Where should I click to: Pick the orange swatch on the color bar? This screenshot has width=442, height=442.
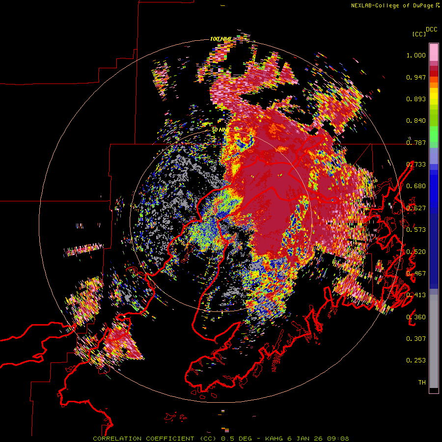pyautogui.click(x=434, y=85)
